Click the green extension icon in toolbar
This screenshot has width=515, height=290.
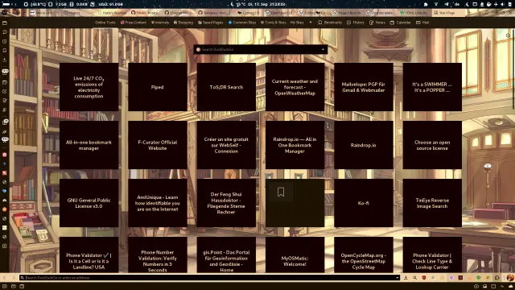click(x=479, y=278)
